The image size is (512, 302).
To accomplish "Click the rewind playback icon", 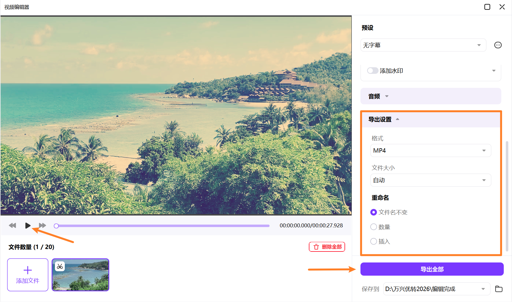I will (12, 225).
